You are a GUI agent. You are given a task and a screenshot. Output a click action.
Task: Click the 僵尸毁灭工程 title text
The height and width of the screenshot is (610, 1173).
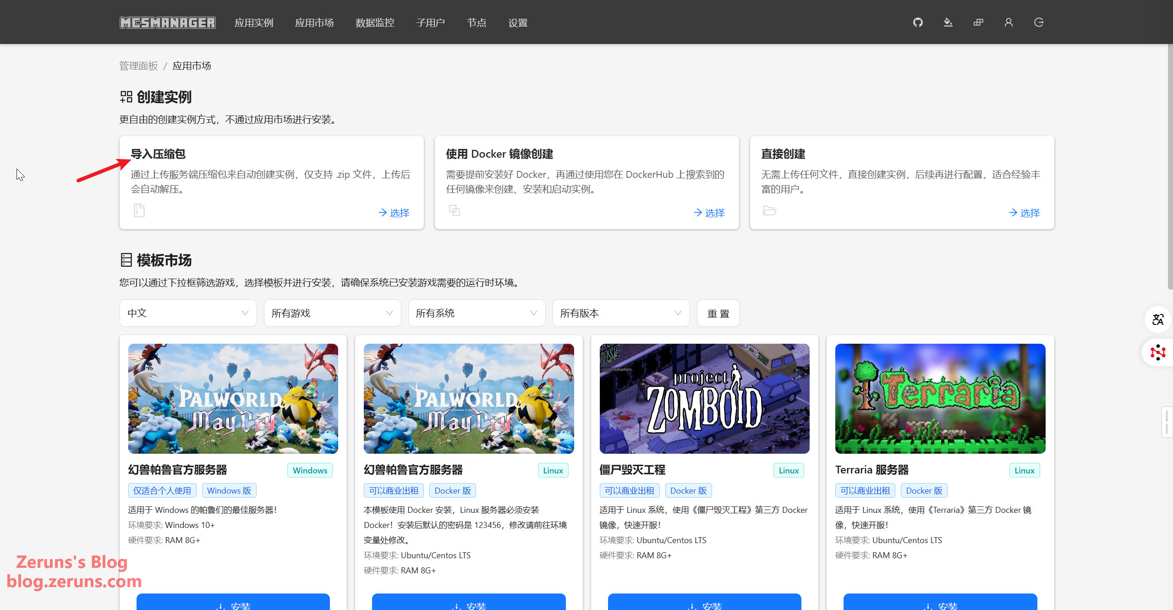632,470
